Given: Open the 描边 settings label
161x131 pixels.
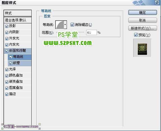Looking at the screenshot, I should (x=13, y=94).
